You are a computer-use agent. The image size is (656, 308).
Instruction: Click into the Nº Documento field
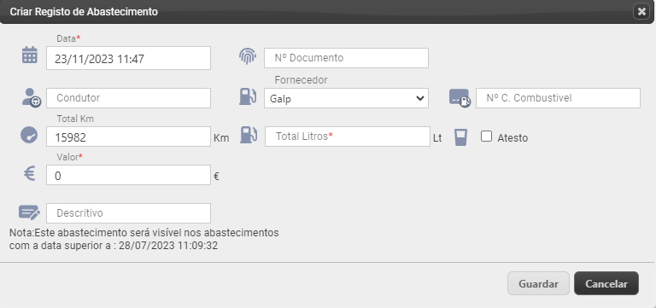(346, 58)
